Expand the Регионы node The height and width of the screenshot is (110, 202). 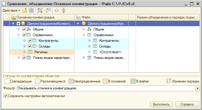point(24,52)
